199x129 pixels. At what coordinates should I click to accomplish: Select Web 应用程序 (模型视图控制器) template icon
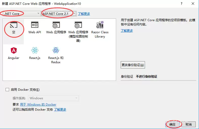tap(78, 25)
